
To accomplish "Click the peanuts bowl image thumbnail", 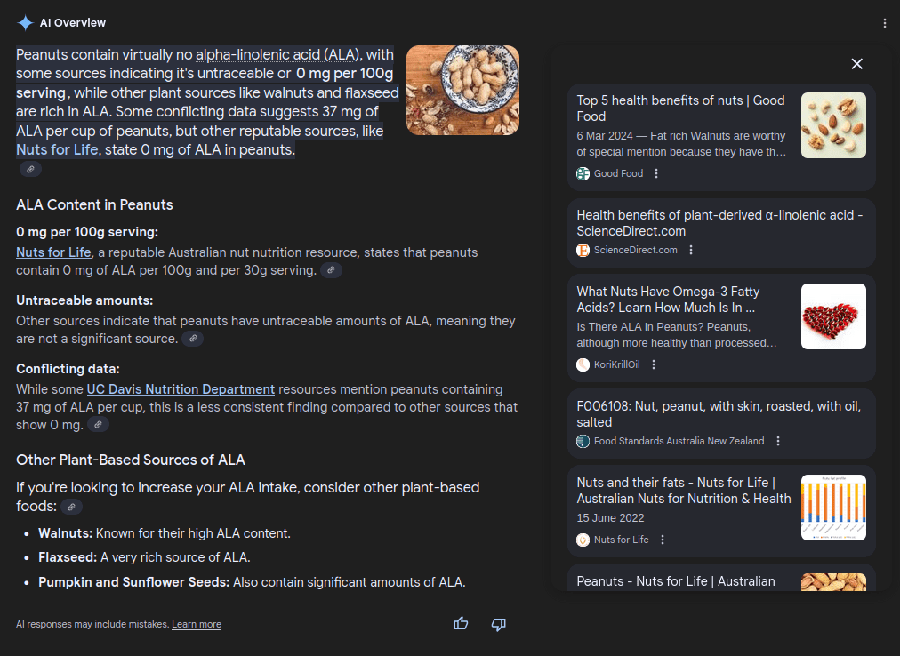I will coord(462,91).
